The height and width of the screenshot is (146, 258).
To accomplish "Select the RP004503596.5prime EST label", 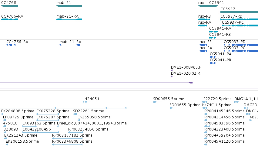I will [x=224, y=123].
